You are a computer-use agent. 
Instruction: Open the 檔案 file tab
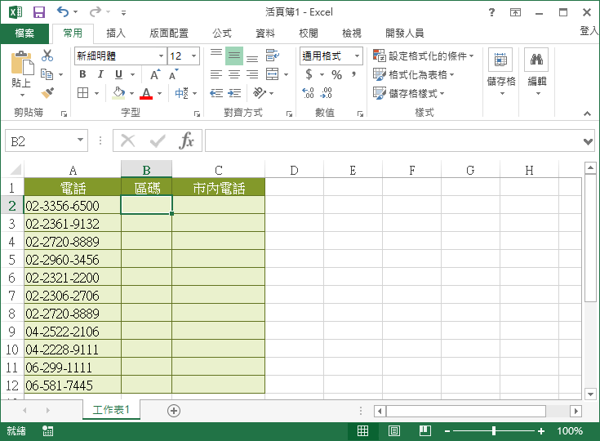24,33
